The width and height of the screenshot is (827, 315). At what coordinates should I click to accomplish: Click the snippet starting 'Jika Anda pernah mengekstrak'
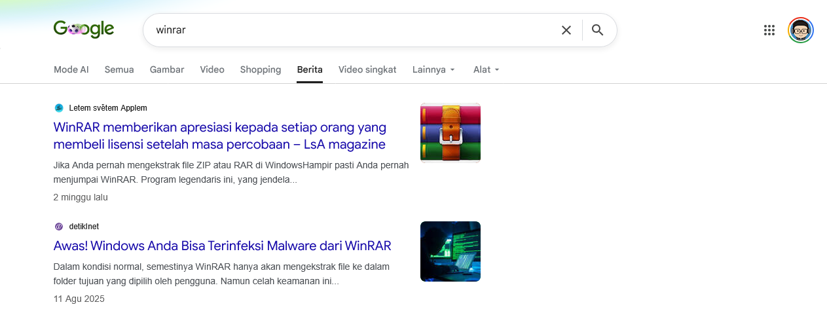231,172
